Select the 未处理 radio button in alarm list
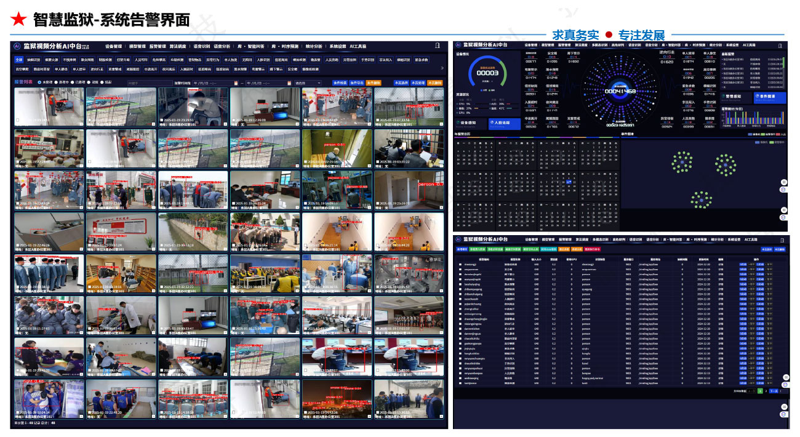This screenshot has height=437, width=800. tap(40, 82)
